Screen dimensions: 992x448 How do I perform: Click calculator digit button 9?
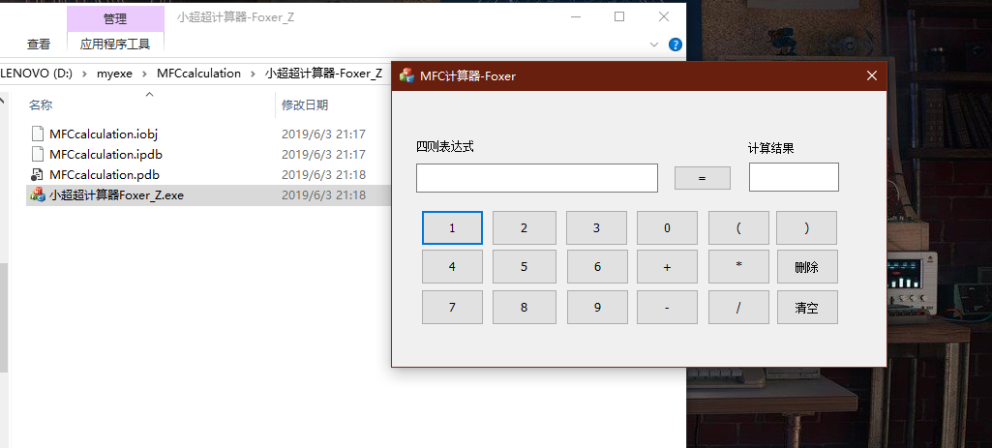pos(597,307)
